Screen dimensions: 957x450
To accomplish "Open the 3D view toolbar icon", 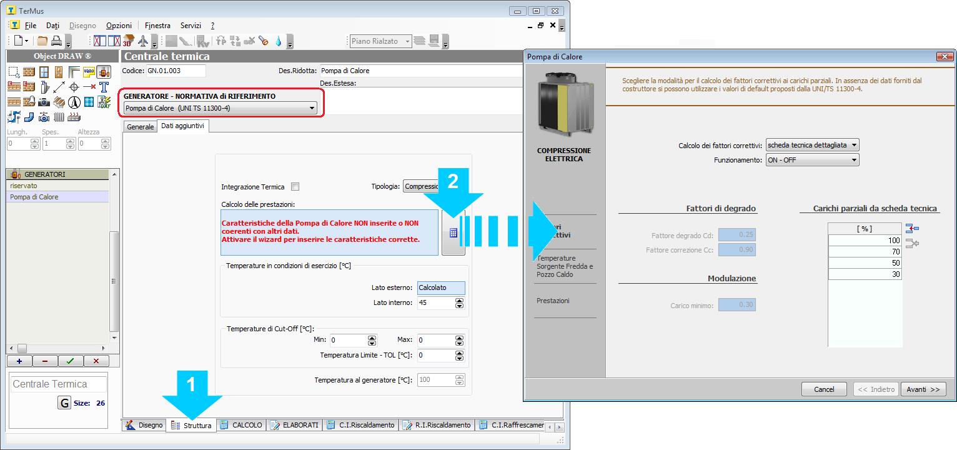I will (x=128, y=41).
